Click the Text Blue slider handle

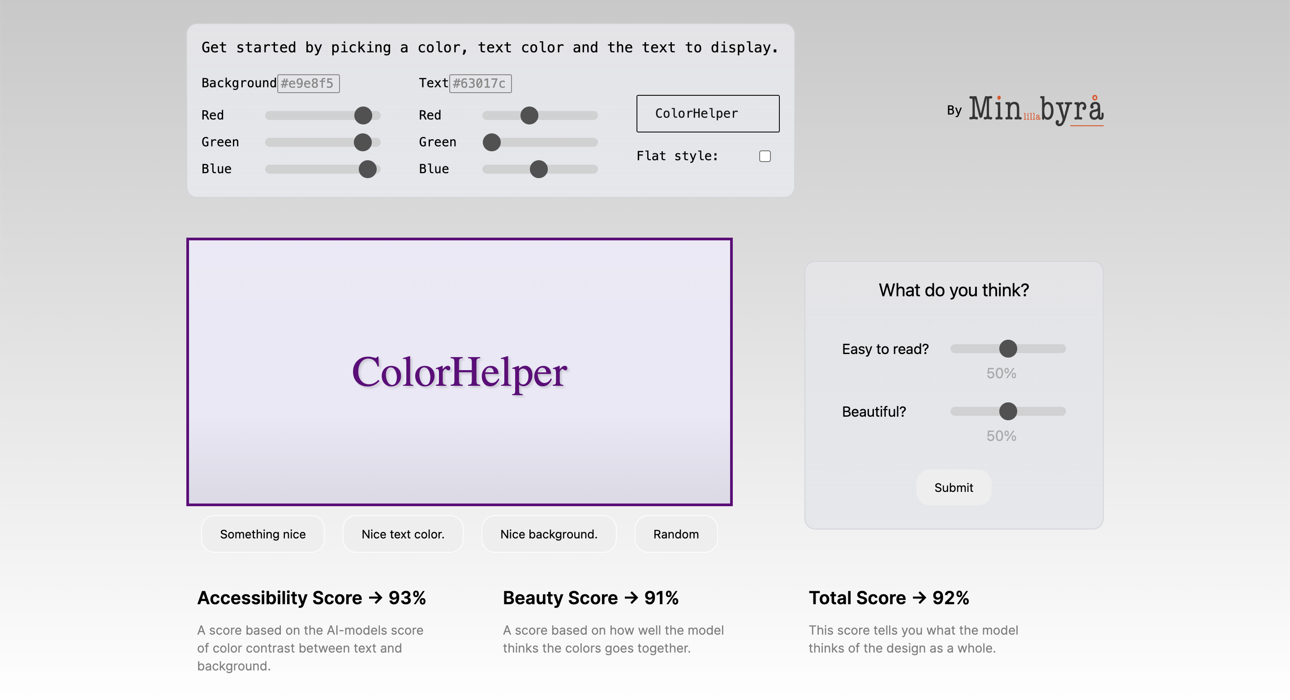click(539, 169)
